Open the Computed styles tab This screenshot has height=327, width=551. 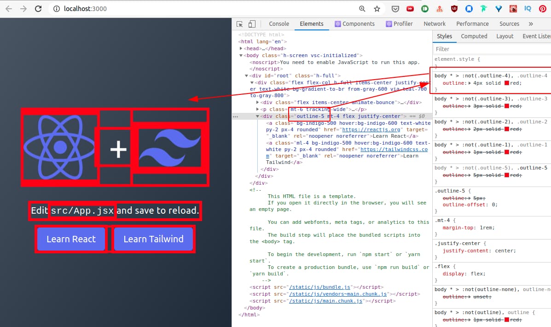point(474,36)
